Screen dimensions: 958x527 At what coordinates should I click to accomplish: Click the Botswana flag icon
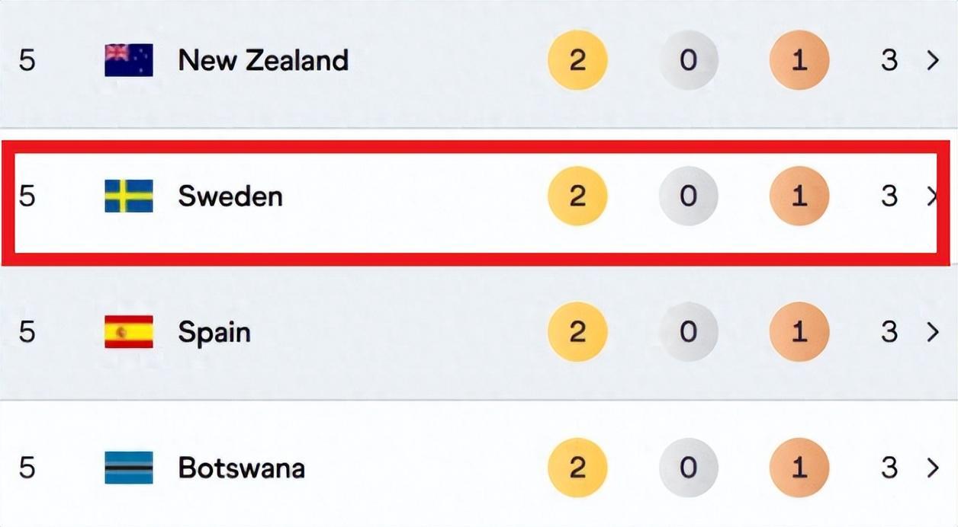(128, 468)
